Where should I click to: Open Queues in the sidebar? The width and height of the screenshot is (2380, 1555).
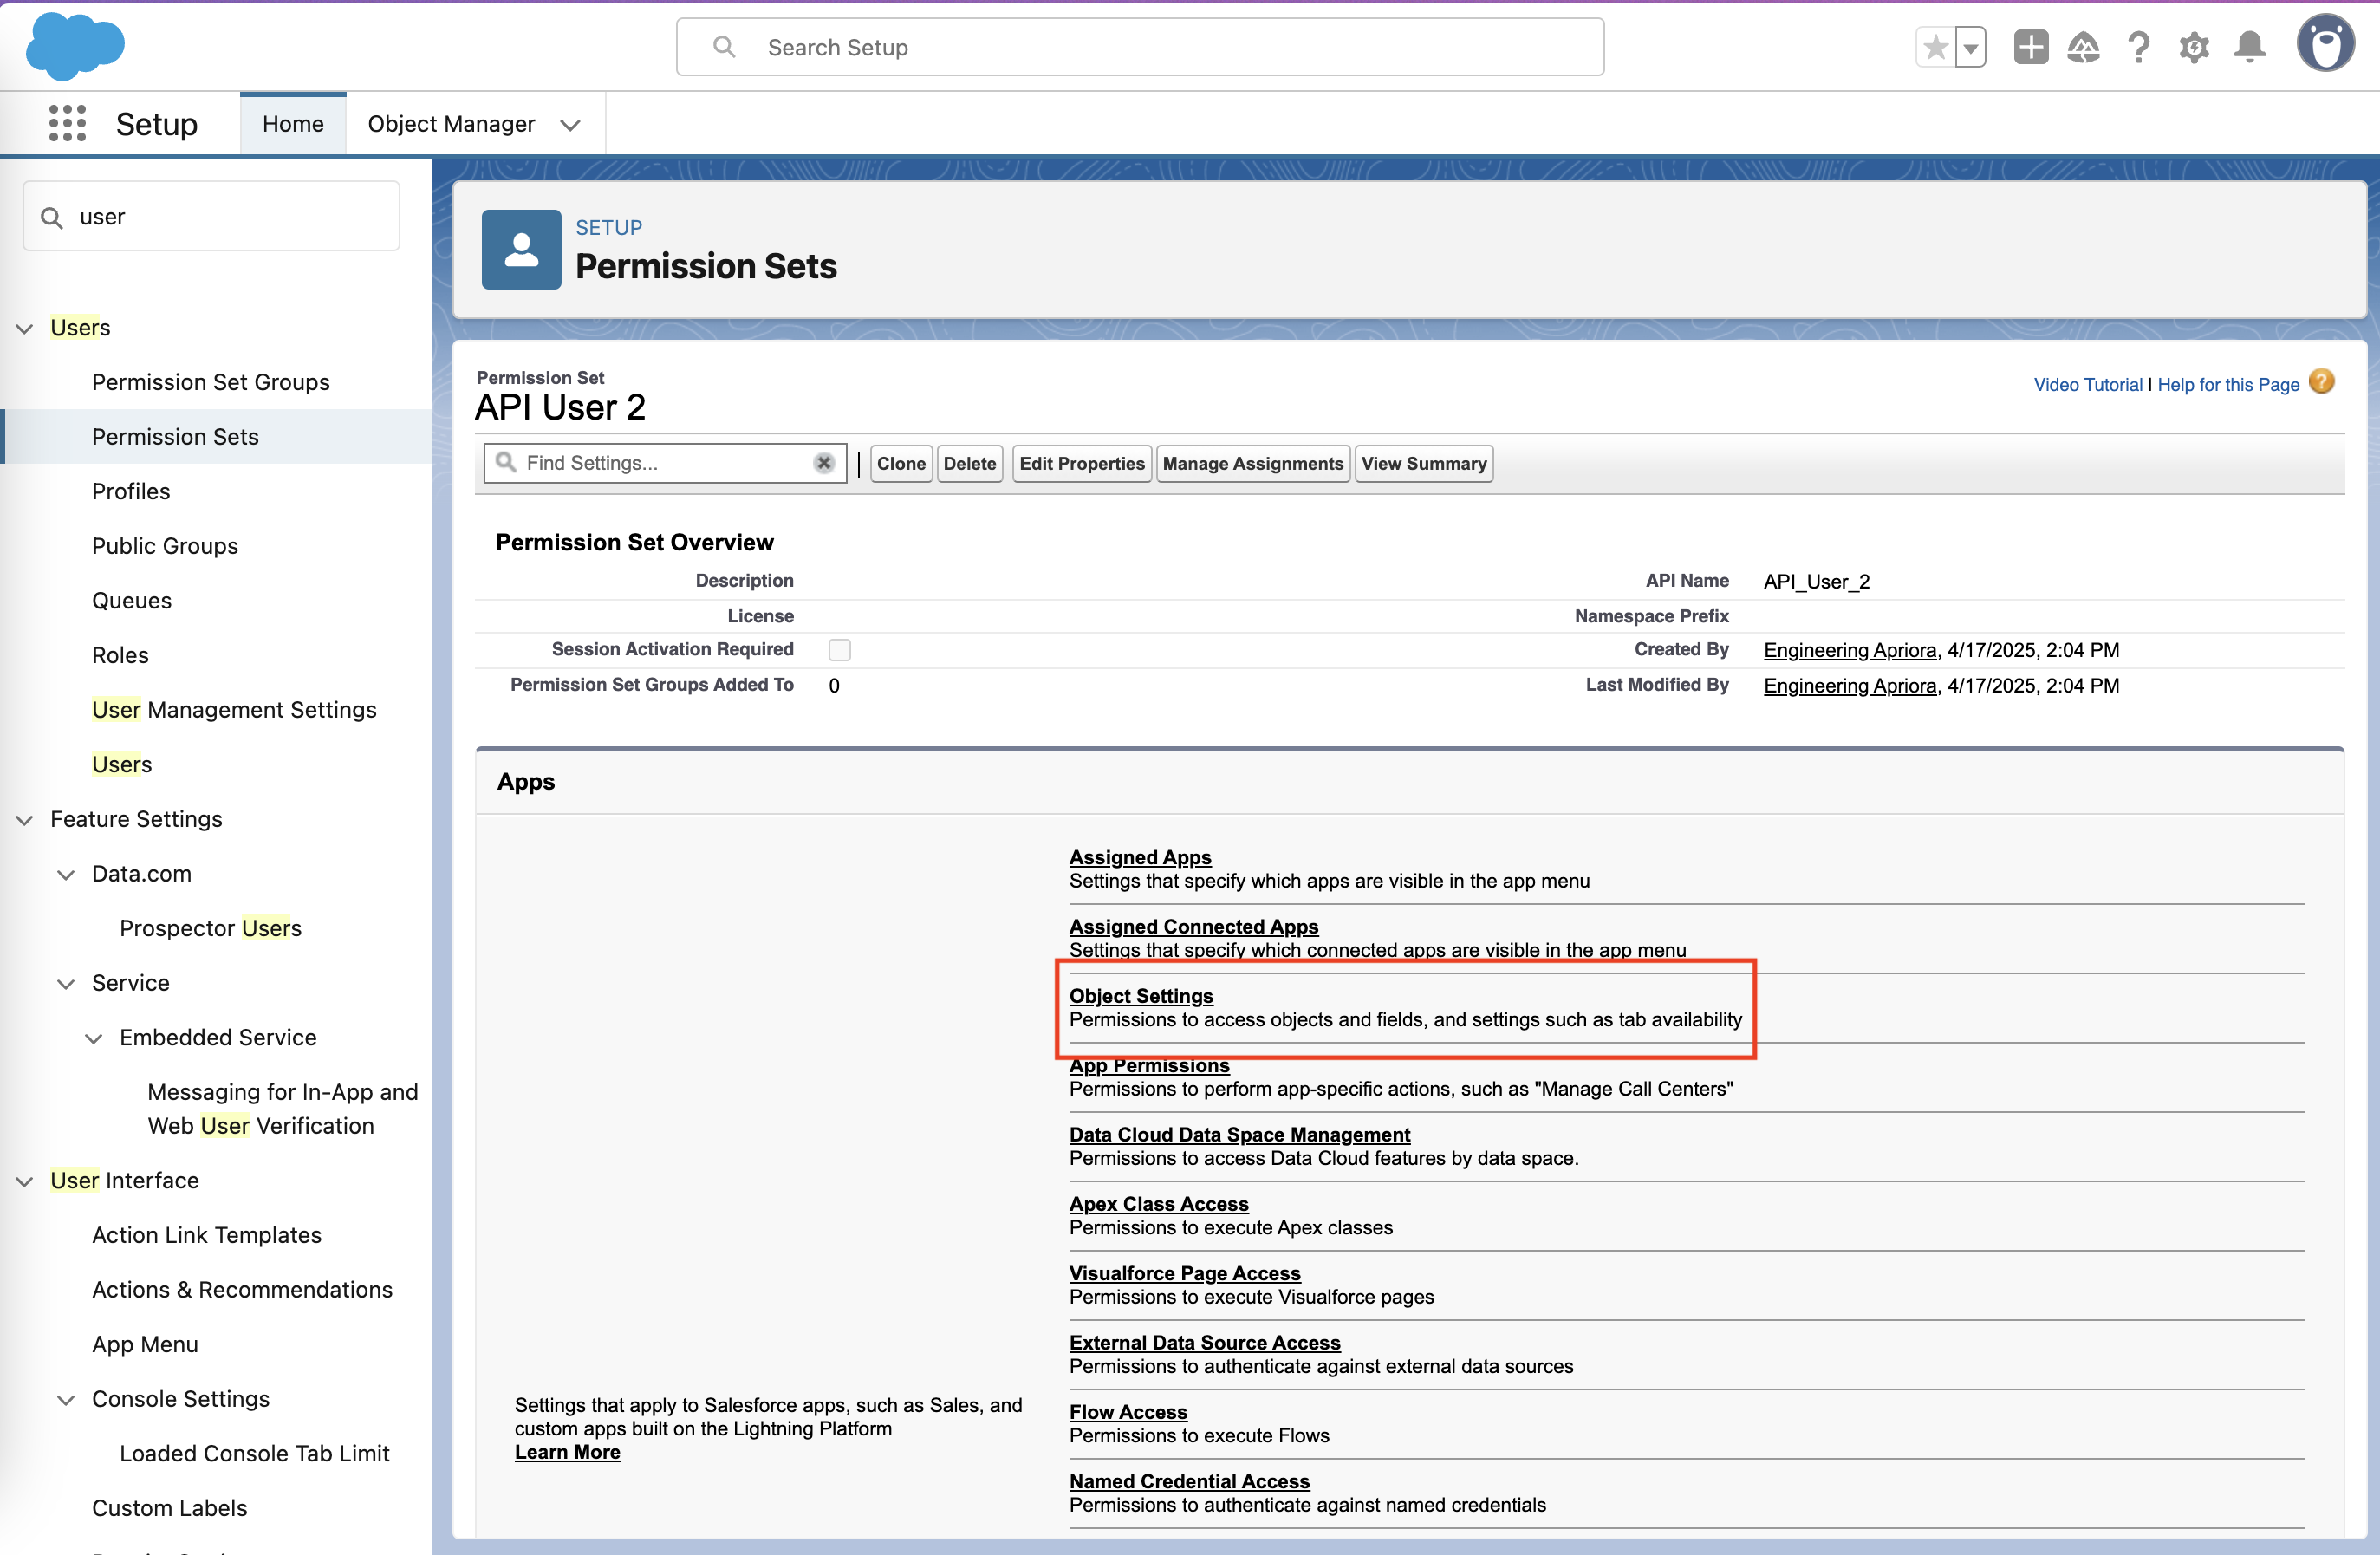coord(132,600)
